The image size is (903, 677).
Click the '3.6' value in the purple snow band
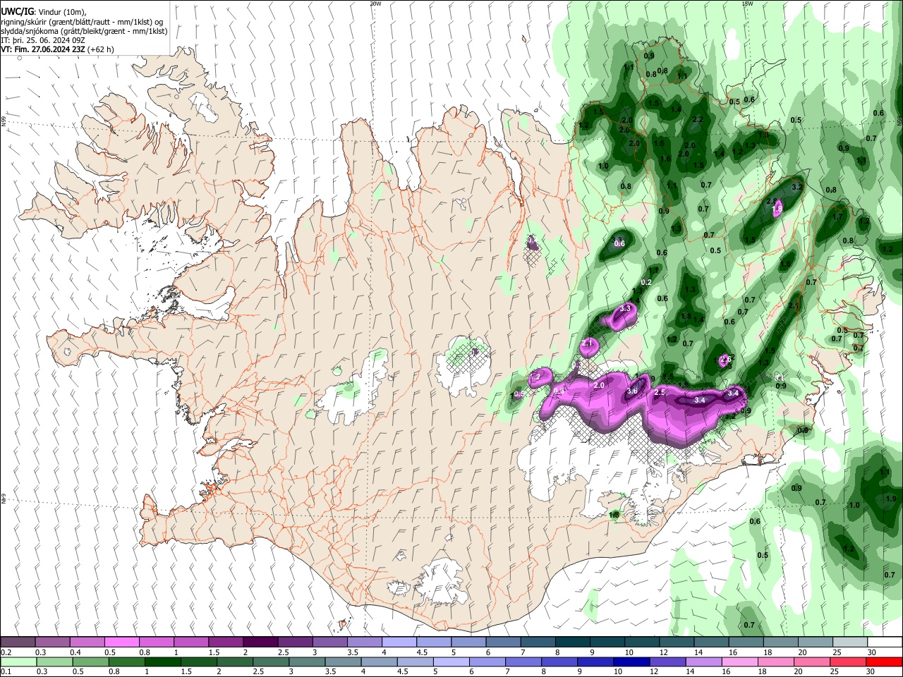click(632, 391)
